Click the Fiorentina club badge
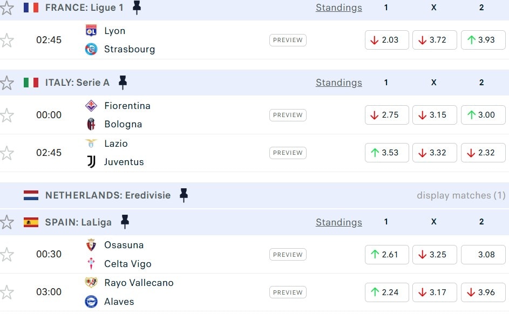This screenshot has height=314, width=509. (x=91, y=106)
